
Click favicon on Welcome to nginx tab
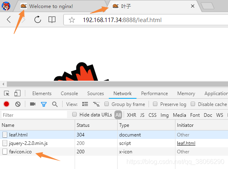(x=24, y=6)
